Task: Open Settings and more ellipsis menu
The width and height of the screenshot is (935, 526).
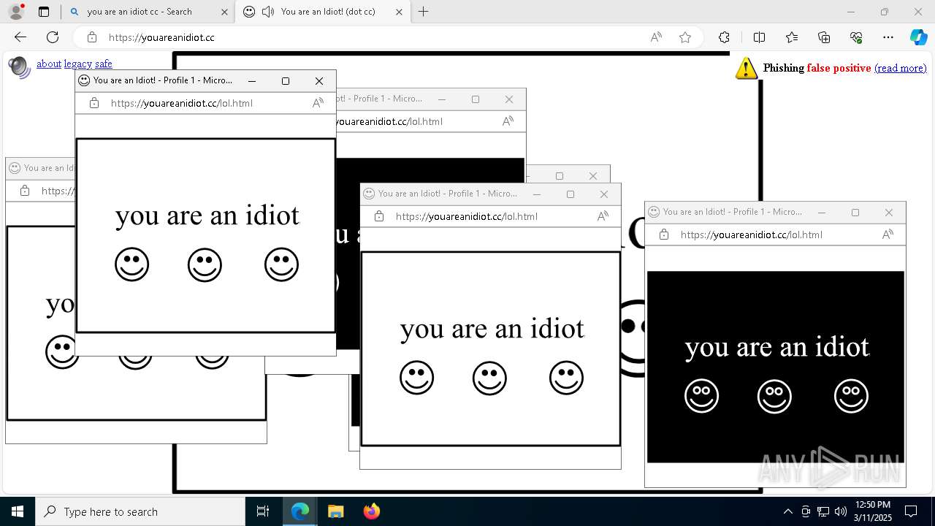Action: [888, 37]
